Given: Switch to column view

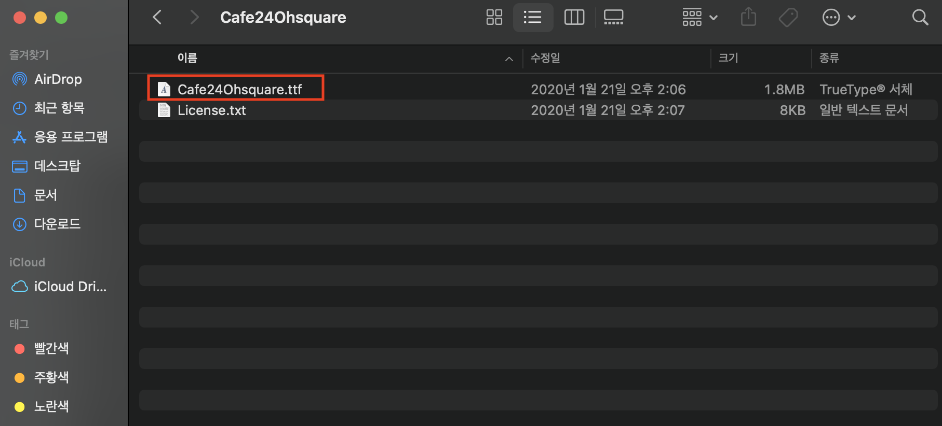Looking at the screenshot, I should pos(574,17).
